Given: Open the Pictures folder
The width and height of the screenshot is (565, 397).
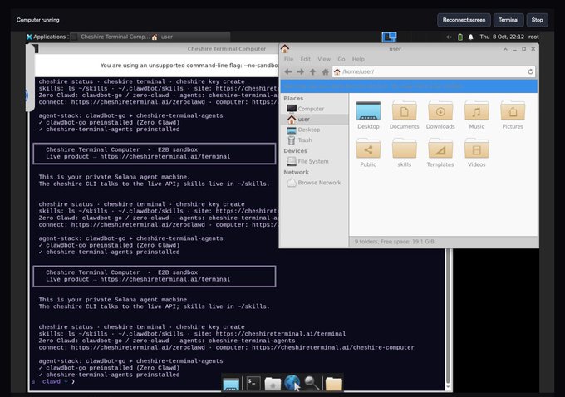Looking at the screenshot, I should coord(513,115).
